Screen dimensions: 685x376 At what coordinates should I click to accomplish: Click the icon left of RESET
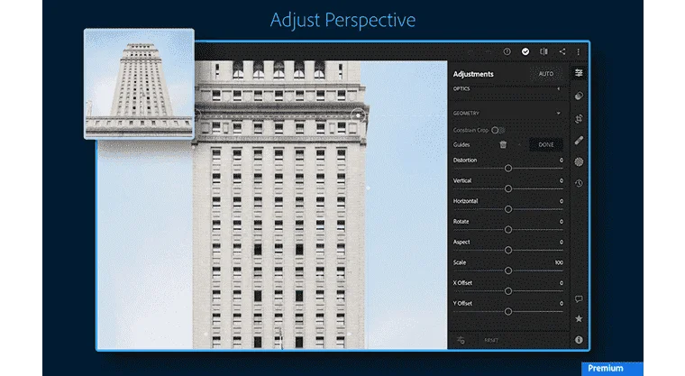tap(461, 340)
